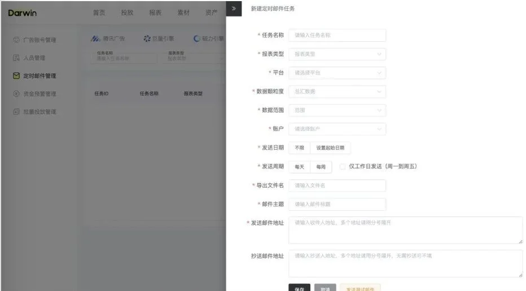Open 报表 in top navigation

point(155,12)
